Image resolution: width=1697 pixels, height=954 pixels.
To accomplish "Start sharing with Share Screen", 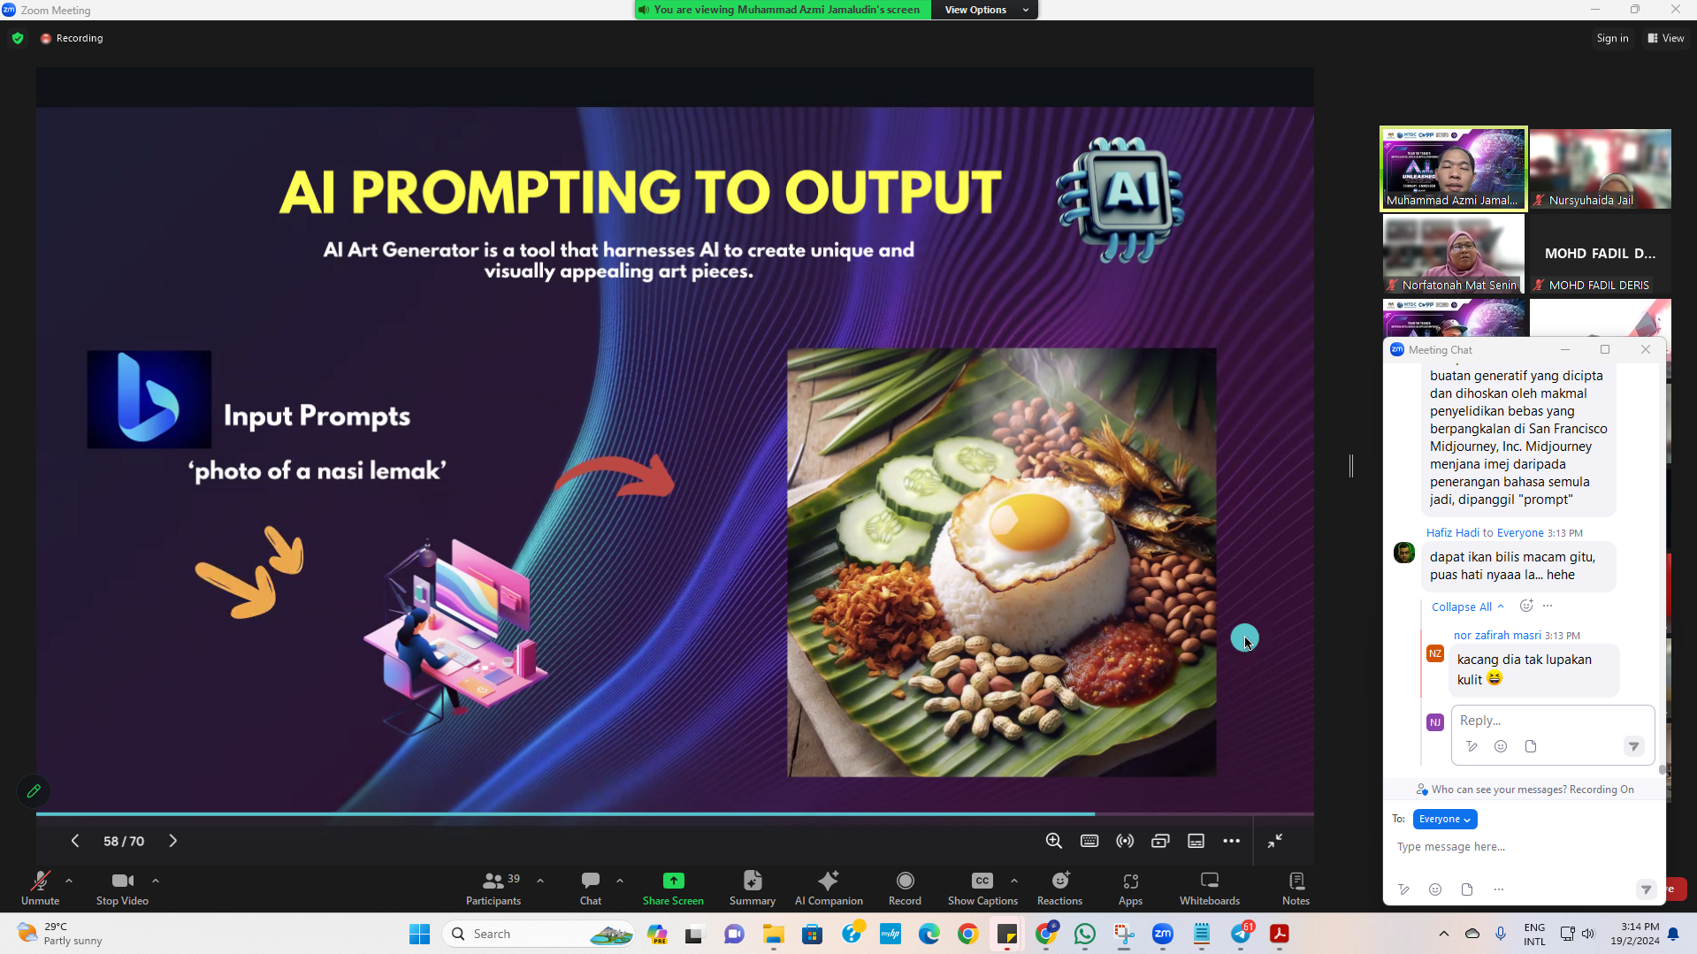I will 673,888.
